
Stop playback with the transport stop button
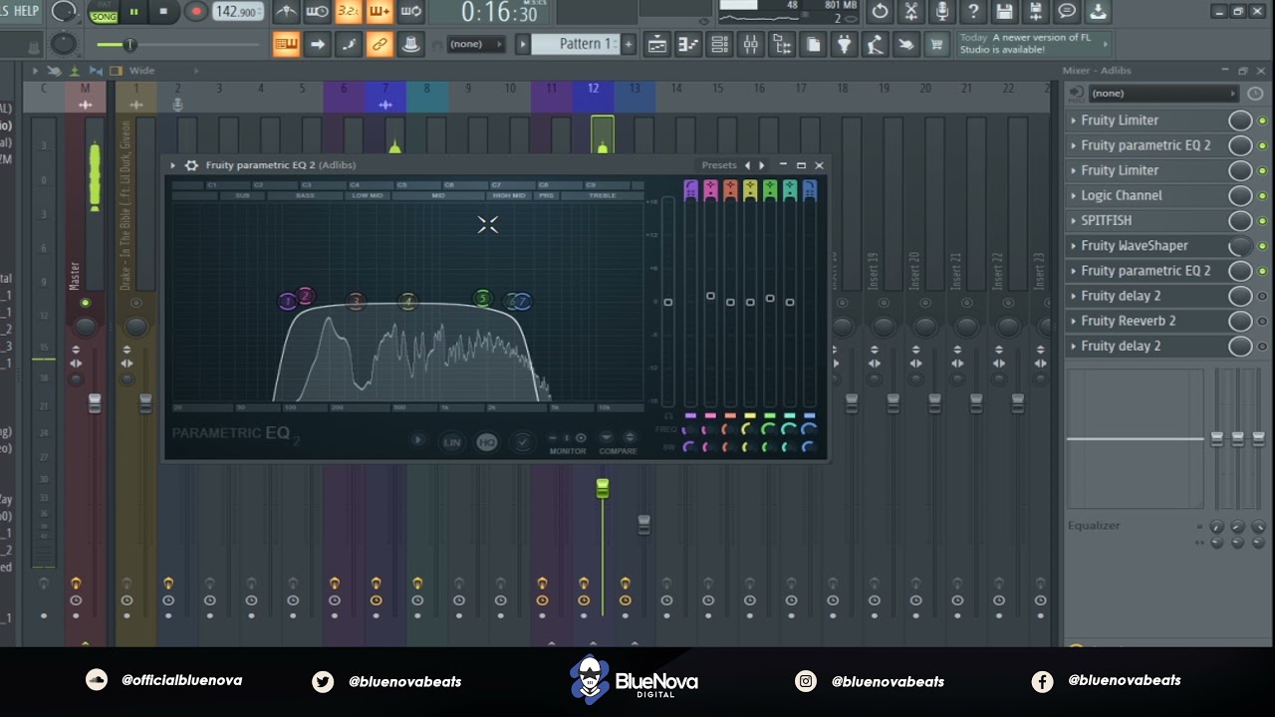click(163, 12)
